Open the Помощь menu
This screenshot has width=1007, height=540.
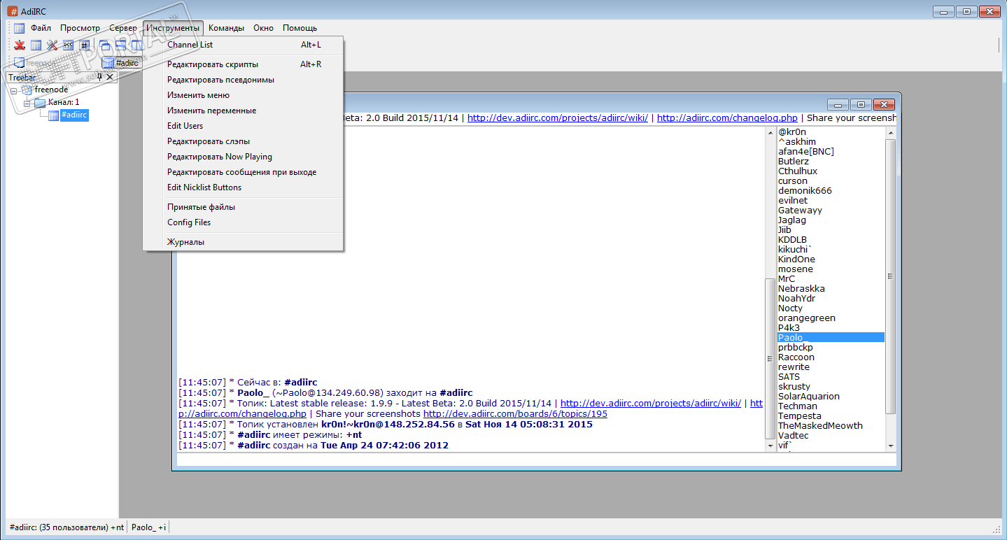(300, 28)
